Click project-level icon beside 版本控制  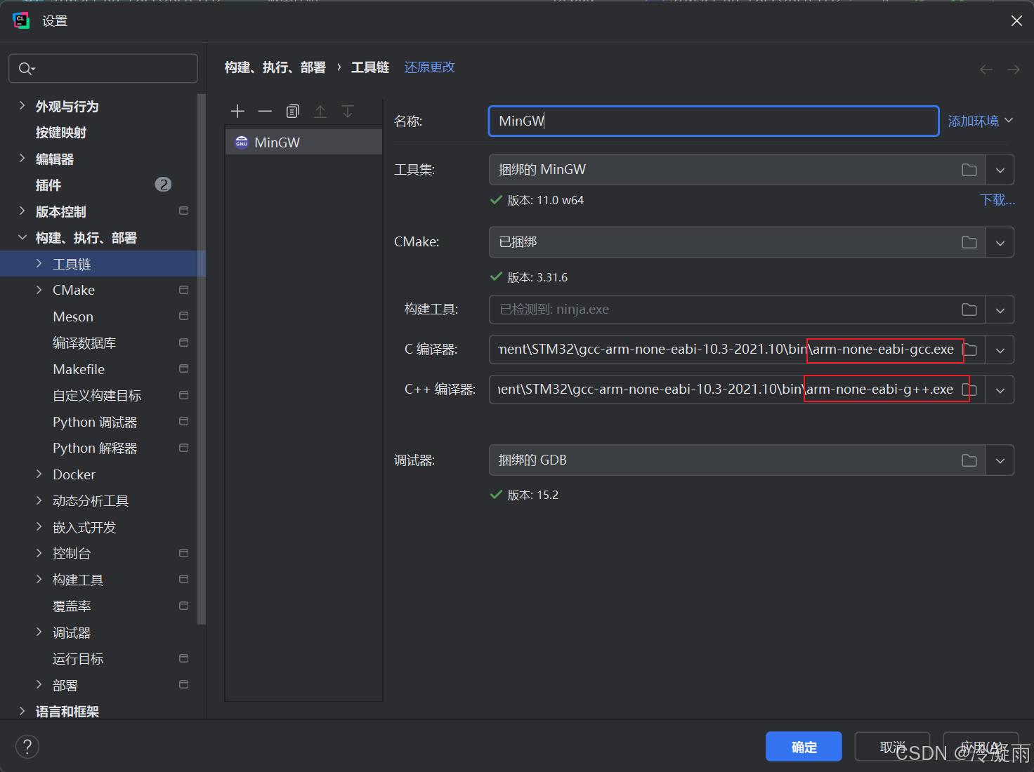(184, 211)
